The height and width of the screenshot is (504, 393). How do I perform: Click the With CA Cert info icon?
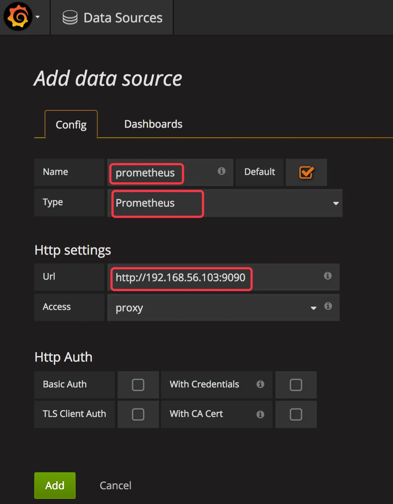click(x=260, y=414)
